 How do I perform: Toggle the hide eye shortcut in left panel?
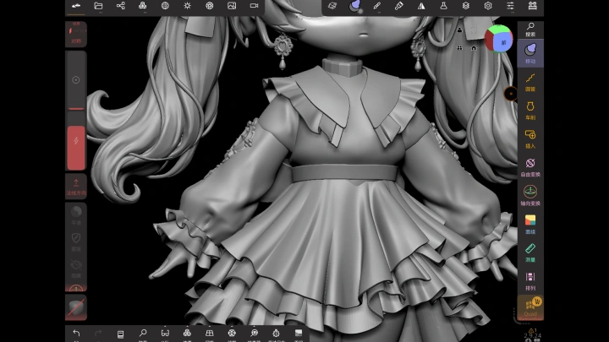point(76,269)
